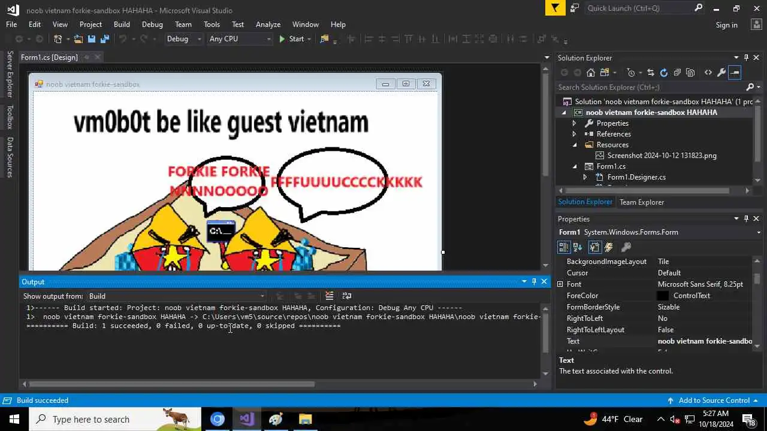Open the Start button dropdown arrow
This screenshot has height=431, width=767.
coord(309,39)
